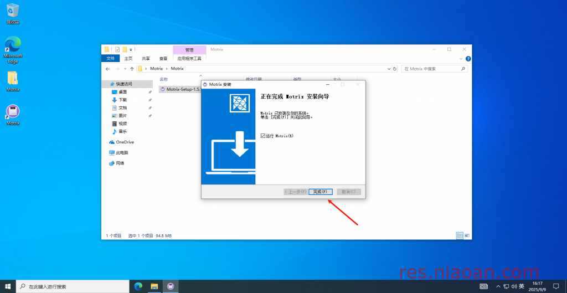Go back with Explorer back arrow
Viewport: 567px width, 293px height.
coord(107,69)
